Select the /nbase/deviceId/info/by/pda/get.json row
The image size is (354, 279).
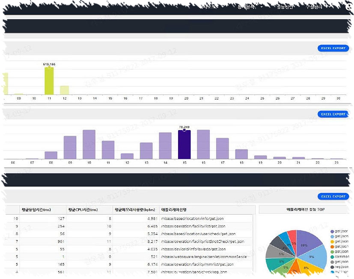pos(129,249)
